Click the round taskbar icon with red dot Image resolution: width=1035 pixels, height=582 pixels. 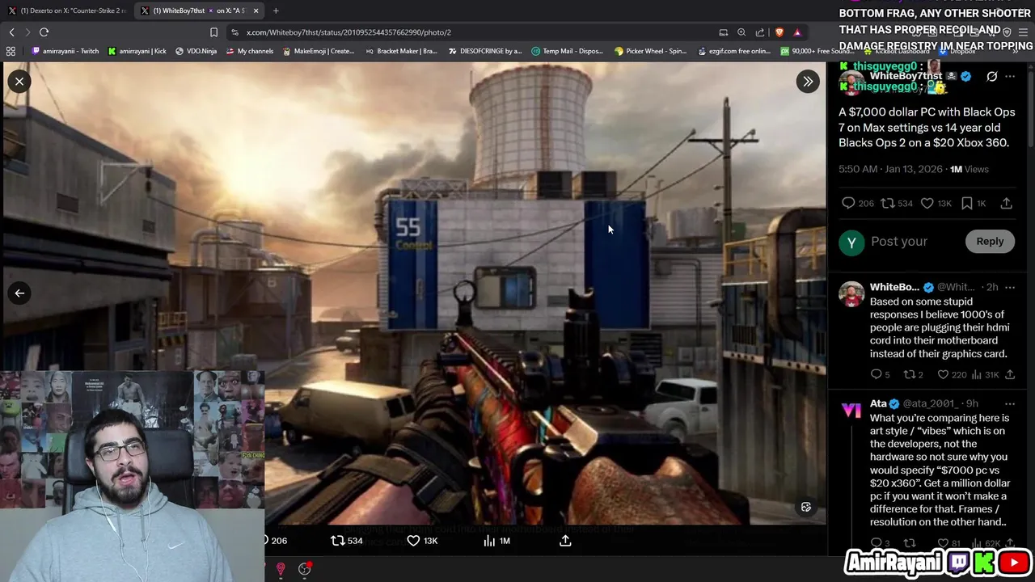point(305,569)
